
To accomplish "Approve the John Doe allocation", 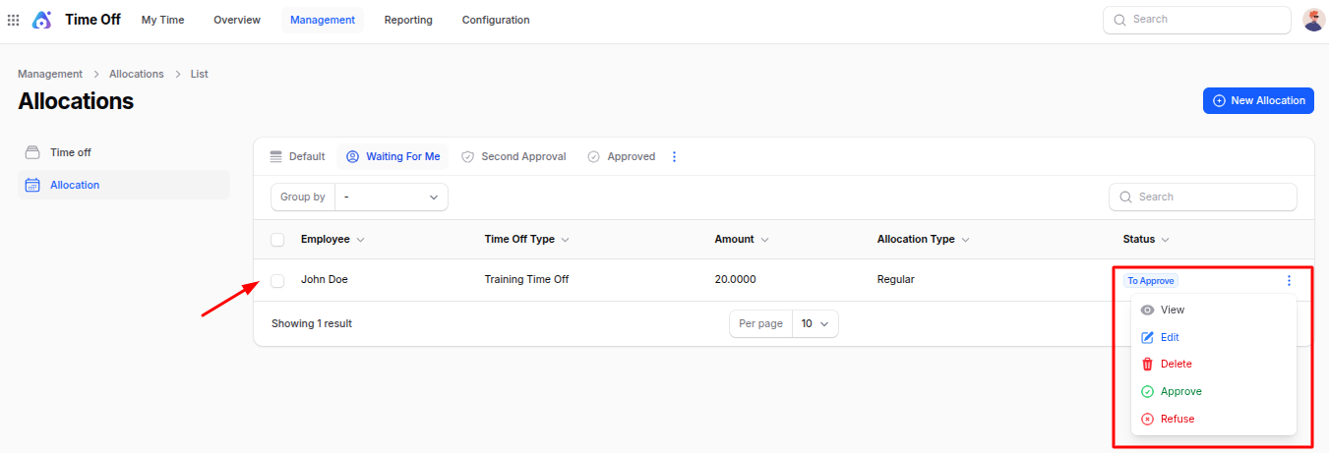I will pos(1180,391).
